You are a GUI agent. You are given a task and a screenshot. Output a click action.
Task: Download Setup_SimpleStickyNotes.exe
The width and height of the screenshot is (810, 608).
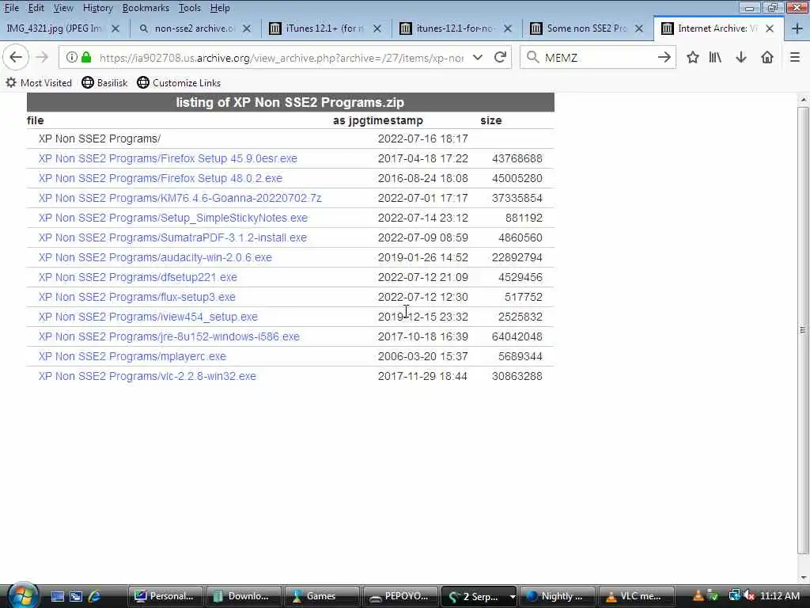point(173,218)
